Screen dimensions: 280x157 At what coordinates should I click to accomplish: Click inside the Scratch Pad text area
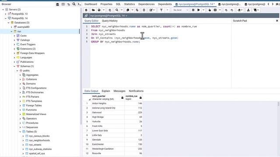click(x=255, y=55)
